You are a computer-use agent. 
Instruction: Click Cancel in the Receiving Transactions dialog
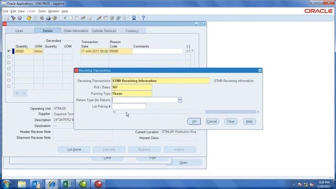tap(212, 121)
